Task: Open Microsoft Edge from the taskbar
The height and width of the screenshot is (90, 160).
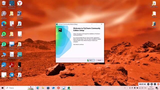Action: coord(38,88)
